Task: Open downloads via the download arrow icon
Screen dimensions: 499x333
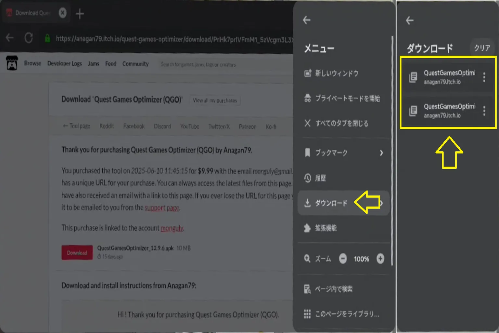Action: tap(307, 203)
